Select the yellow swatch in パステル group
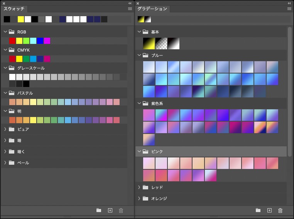Screen dimensions: 294x219 pyautogui.click(x=33, y=102)
